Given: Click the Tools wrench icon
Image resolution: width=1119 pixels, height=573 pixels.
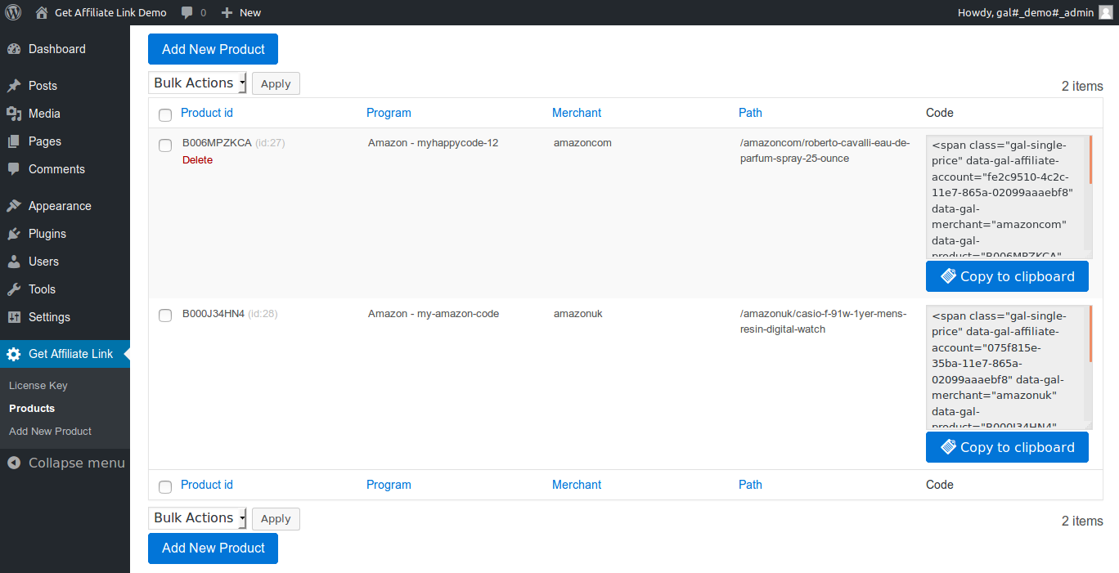Looking at the screenshot, I should coord(14,289).
